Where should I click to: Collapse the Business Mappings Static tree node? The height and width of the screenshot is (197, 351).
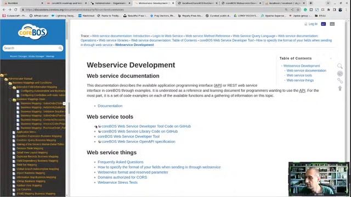[x=10, y=100]
